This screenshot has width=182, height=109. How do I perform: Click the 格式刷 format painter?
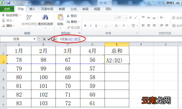coord(73,28)
